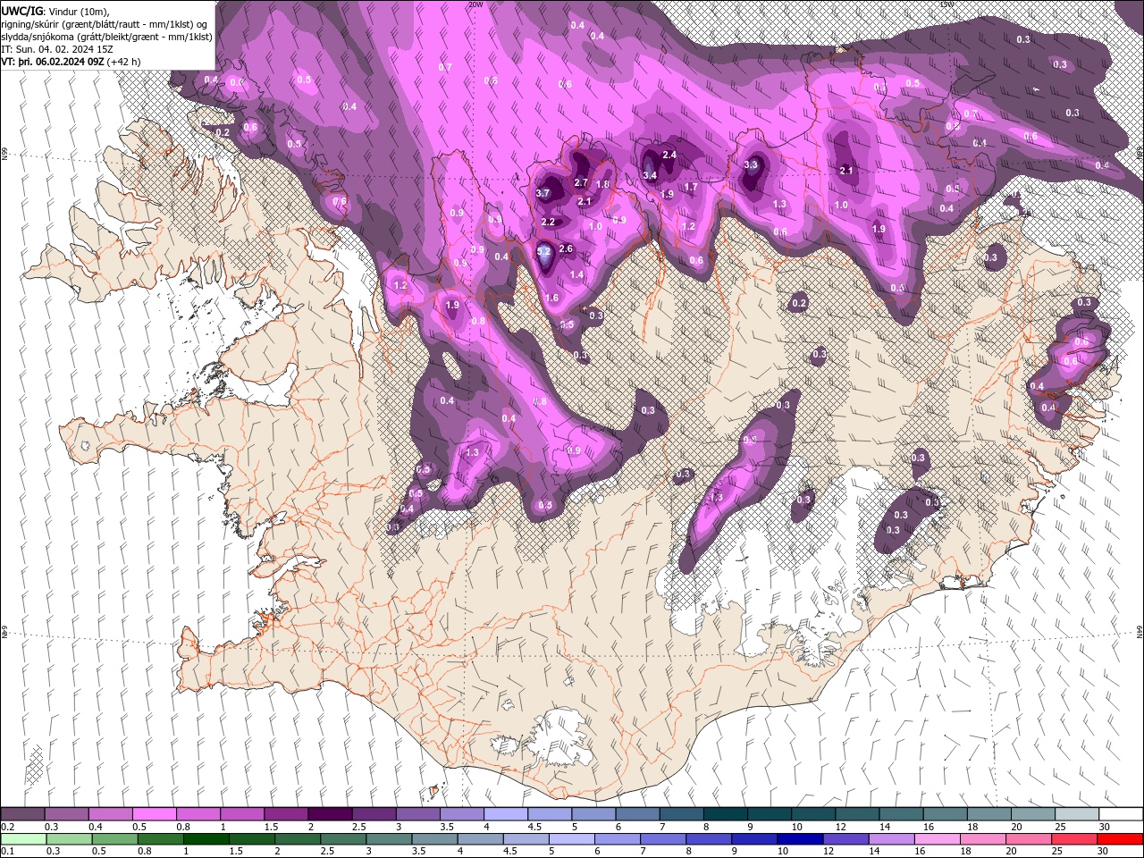Click the 2.4 precipitation value
The height and width of the screenshot is (858, 1144).
[x=669, y=155]
